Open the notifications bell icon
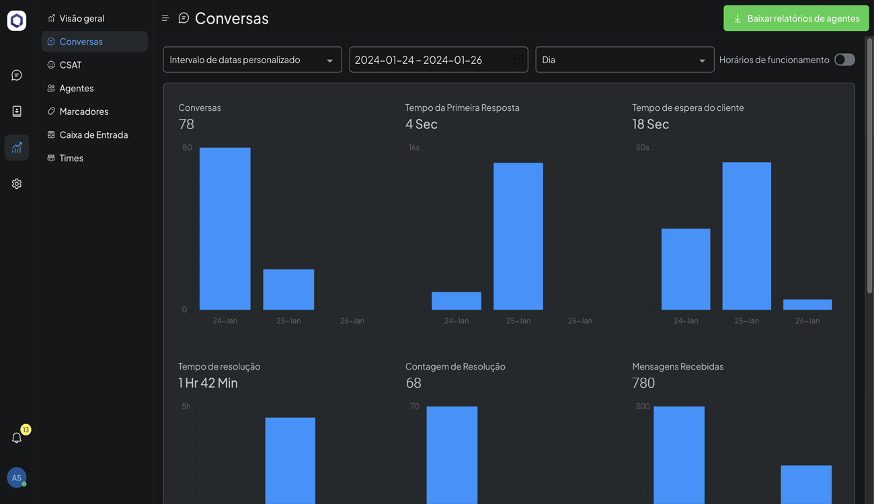The image size is (874, 504). (17, 438)
